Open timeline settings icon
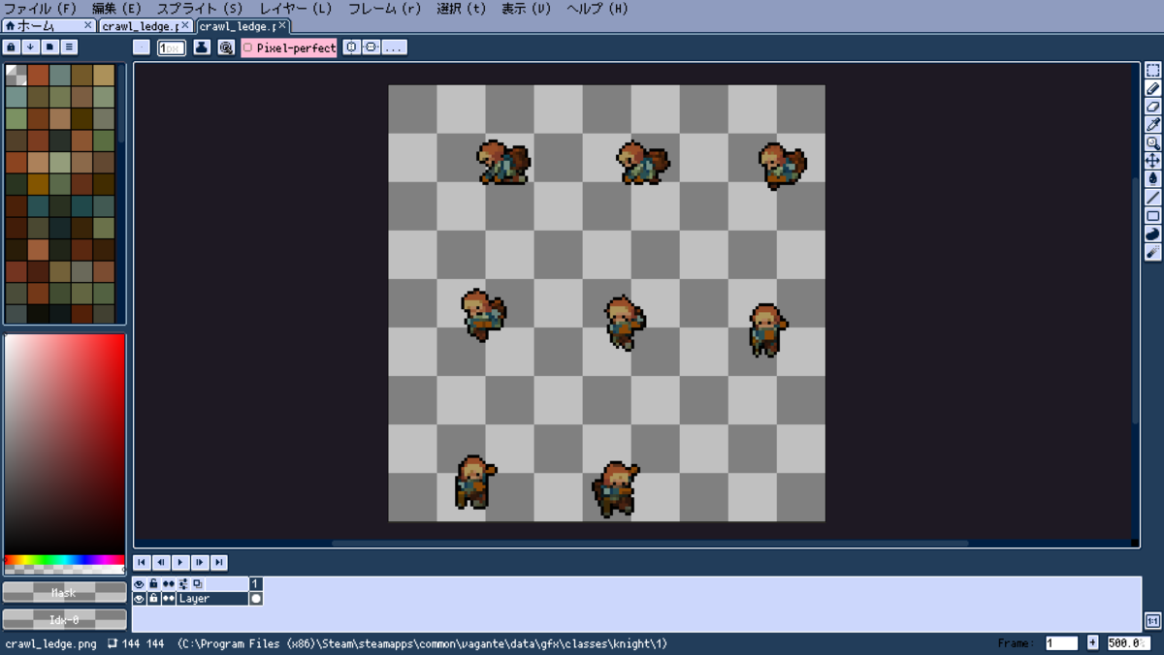 (182, 584)
